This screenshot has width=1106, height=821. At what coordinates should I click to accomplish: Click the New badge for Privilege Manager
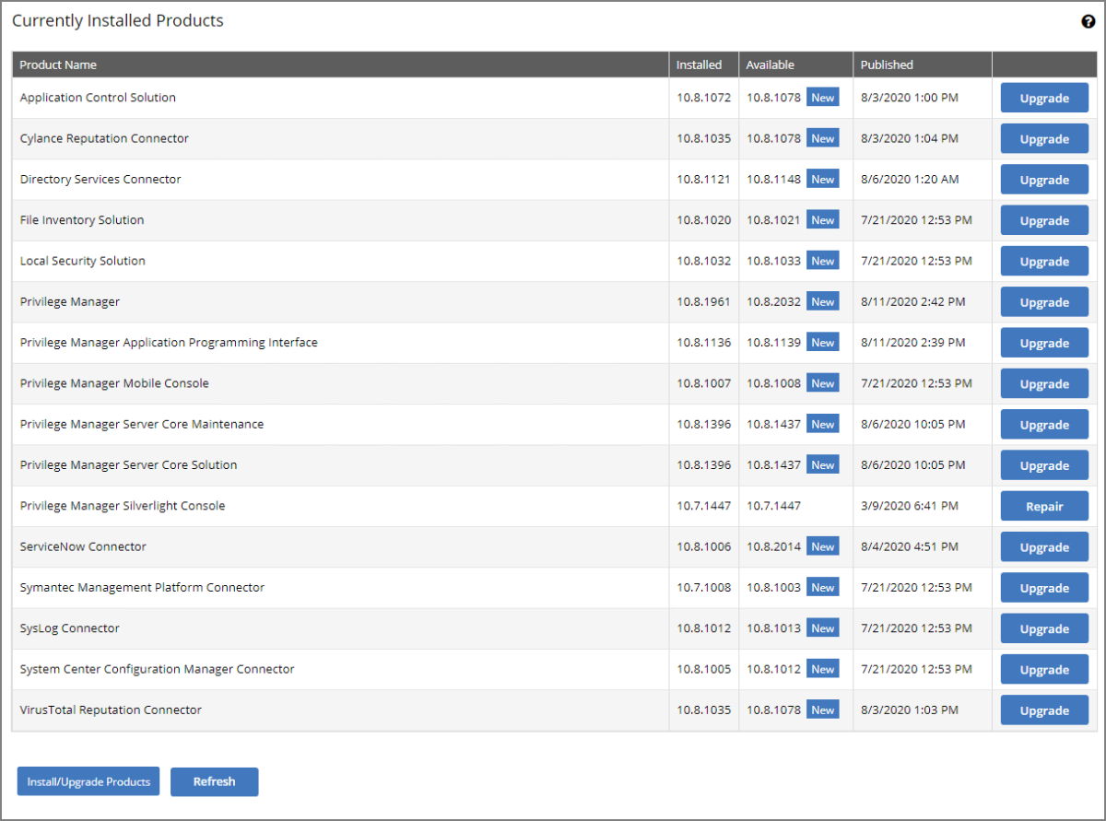coord(822,301)
